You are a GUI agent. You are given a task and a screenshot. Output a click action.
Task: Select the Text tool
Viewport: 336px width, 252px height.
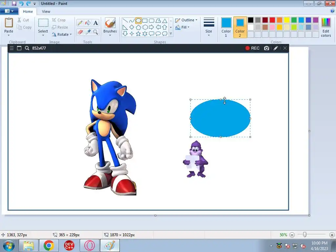point(95,23)
